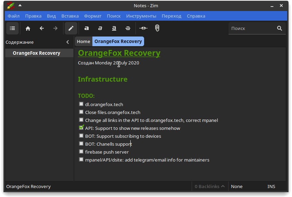
Task: Open the Справка menu
Action: click(x=196, y=16)
